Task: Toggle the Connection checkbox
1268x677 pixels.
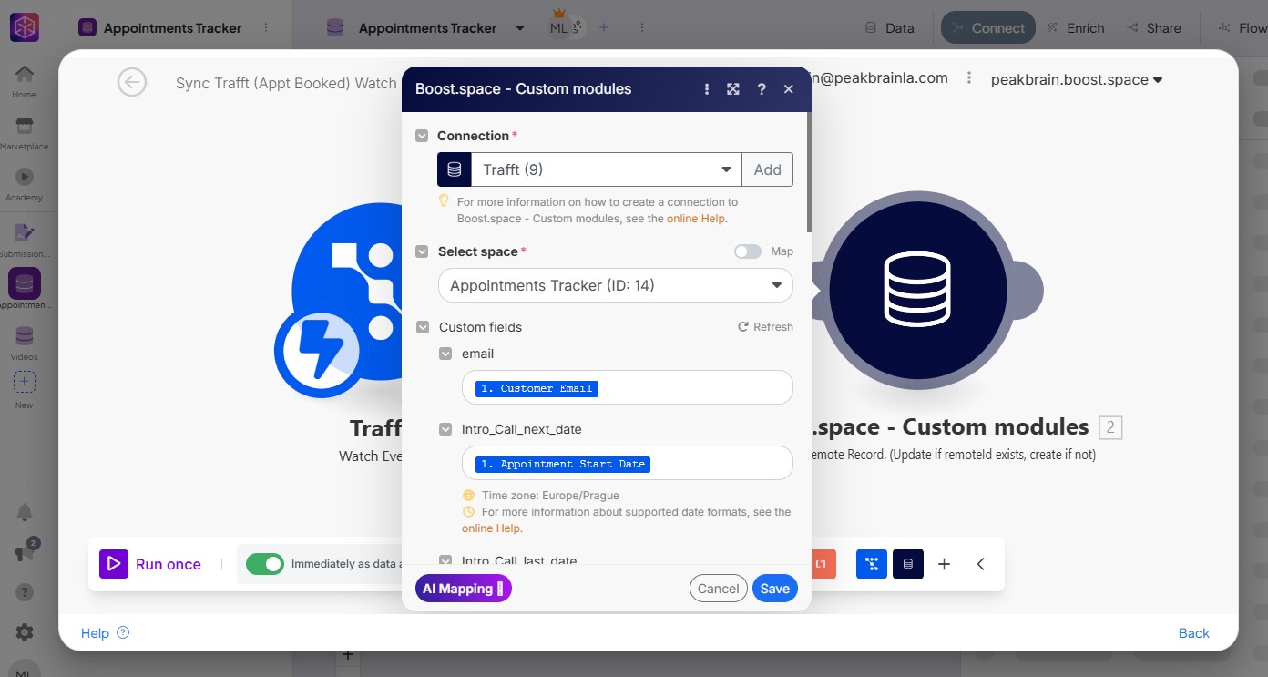Action: tap(422, 136)
